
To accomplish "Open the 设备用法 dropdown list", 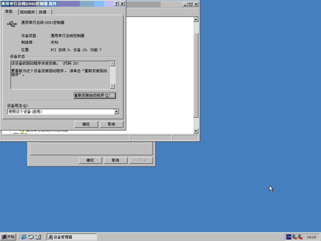I will pos(116,111).
